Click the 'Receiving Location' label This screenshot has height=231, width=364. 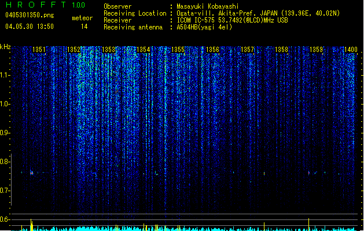pos(135,13)
